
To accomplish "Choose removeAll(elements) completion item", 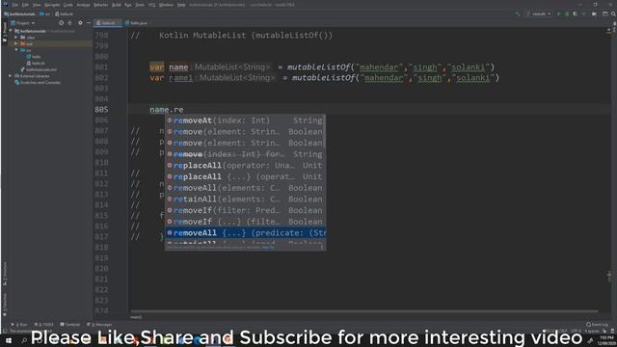I will 245,188.
